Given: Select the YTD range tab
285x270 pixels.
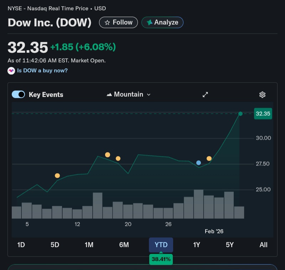Looking at the screenshot, I should [161, 245].
